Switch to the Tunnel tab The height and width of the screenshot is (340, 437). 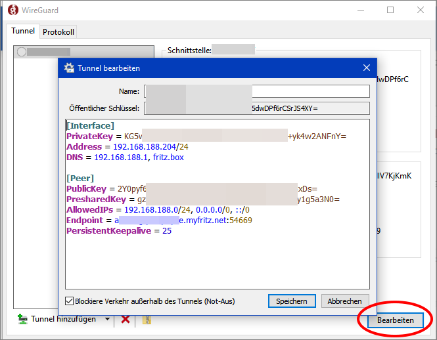(x=23, y=31)
